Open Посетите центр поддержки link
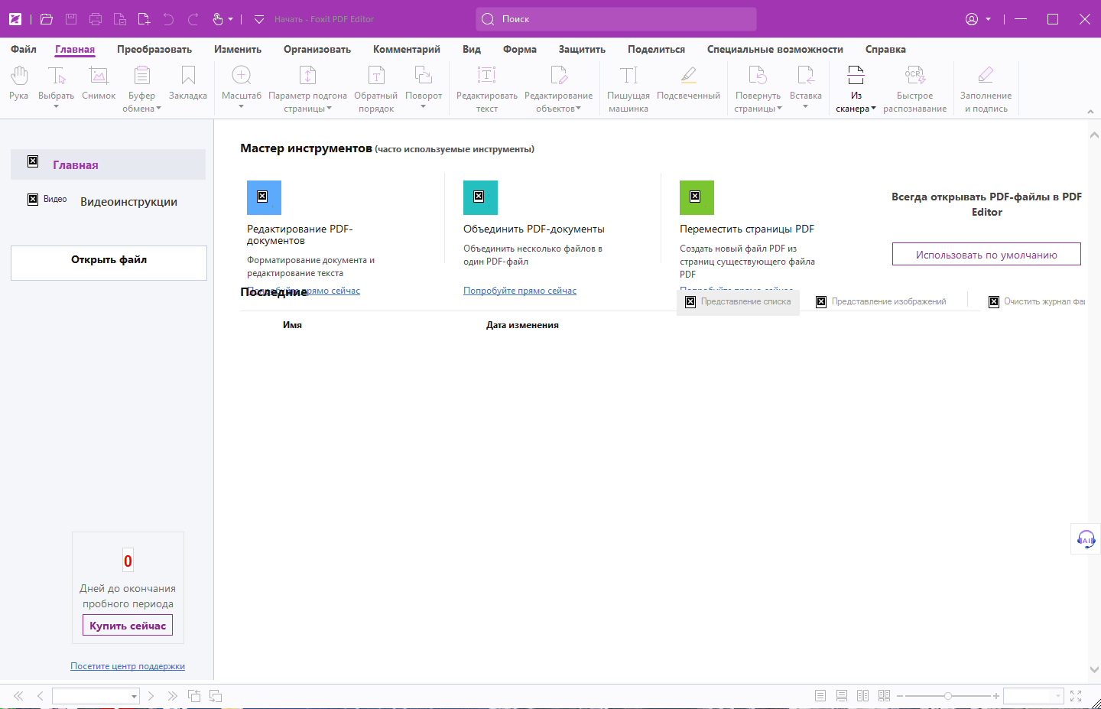 click(x=128, y=666)
